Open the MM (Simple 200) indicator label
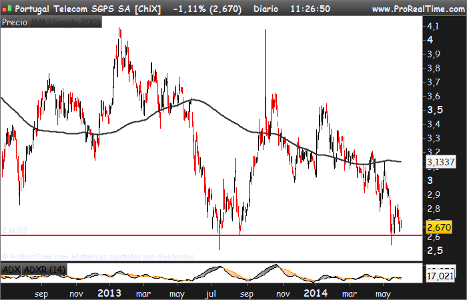Screen dimensions: 467x300 (65, 22)
